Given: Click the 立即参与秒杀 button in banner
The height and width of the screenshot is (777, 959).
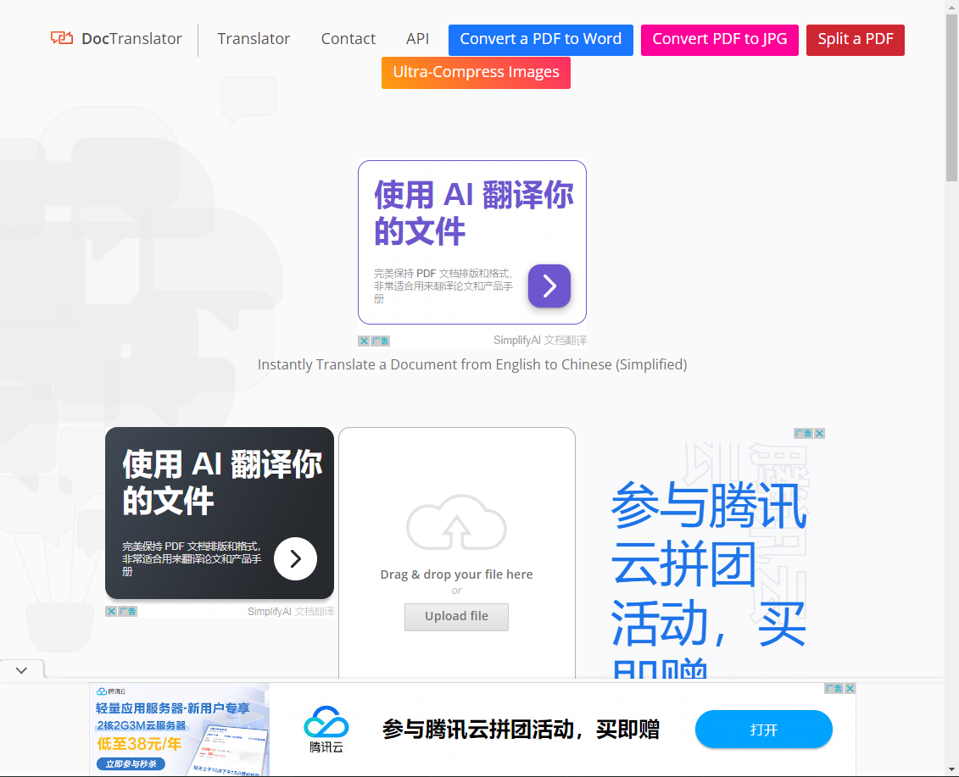Looking at the screenshot, I should pos(131,763).
